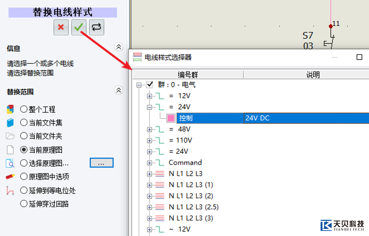369x236 pixels.
Task: Expand the = 12V wire group
Action: [x=149, y=96]
